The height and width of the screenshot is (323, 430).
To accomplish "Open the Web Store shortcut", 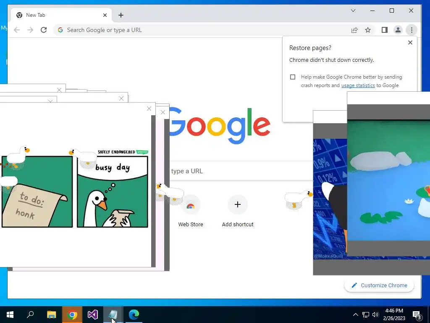I will click(191, 211).
